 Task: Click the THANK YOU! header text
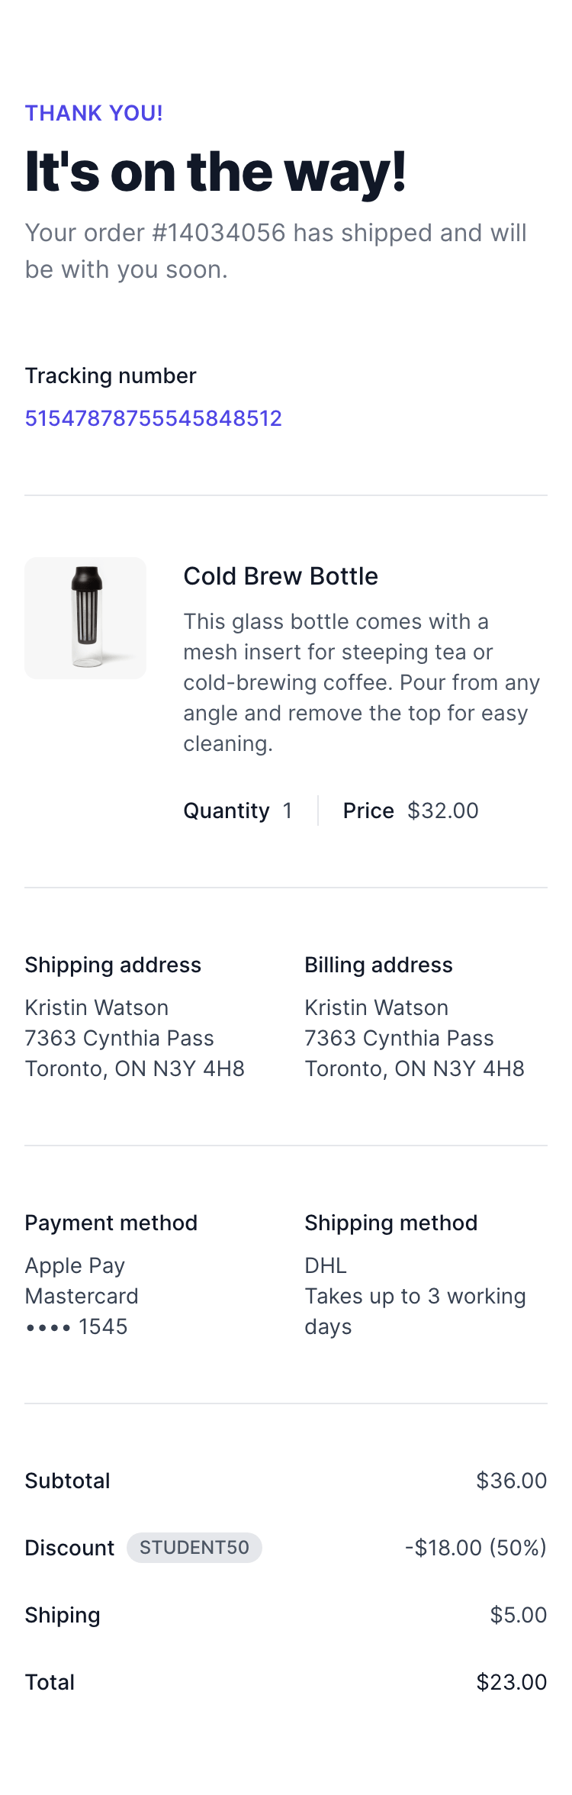coord(94,113)
